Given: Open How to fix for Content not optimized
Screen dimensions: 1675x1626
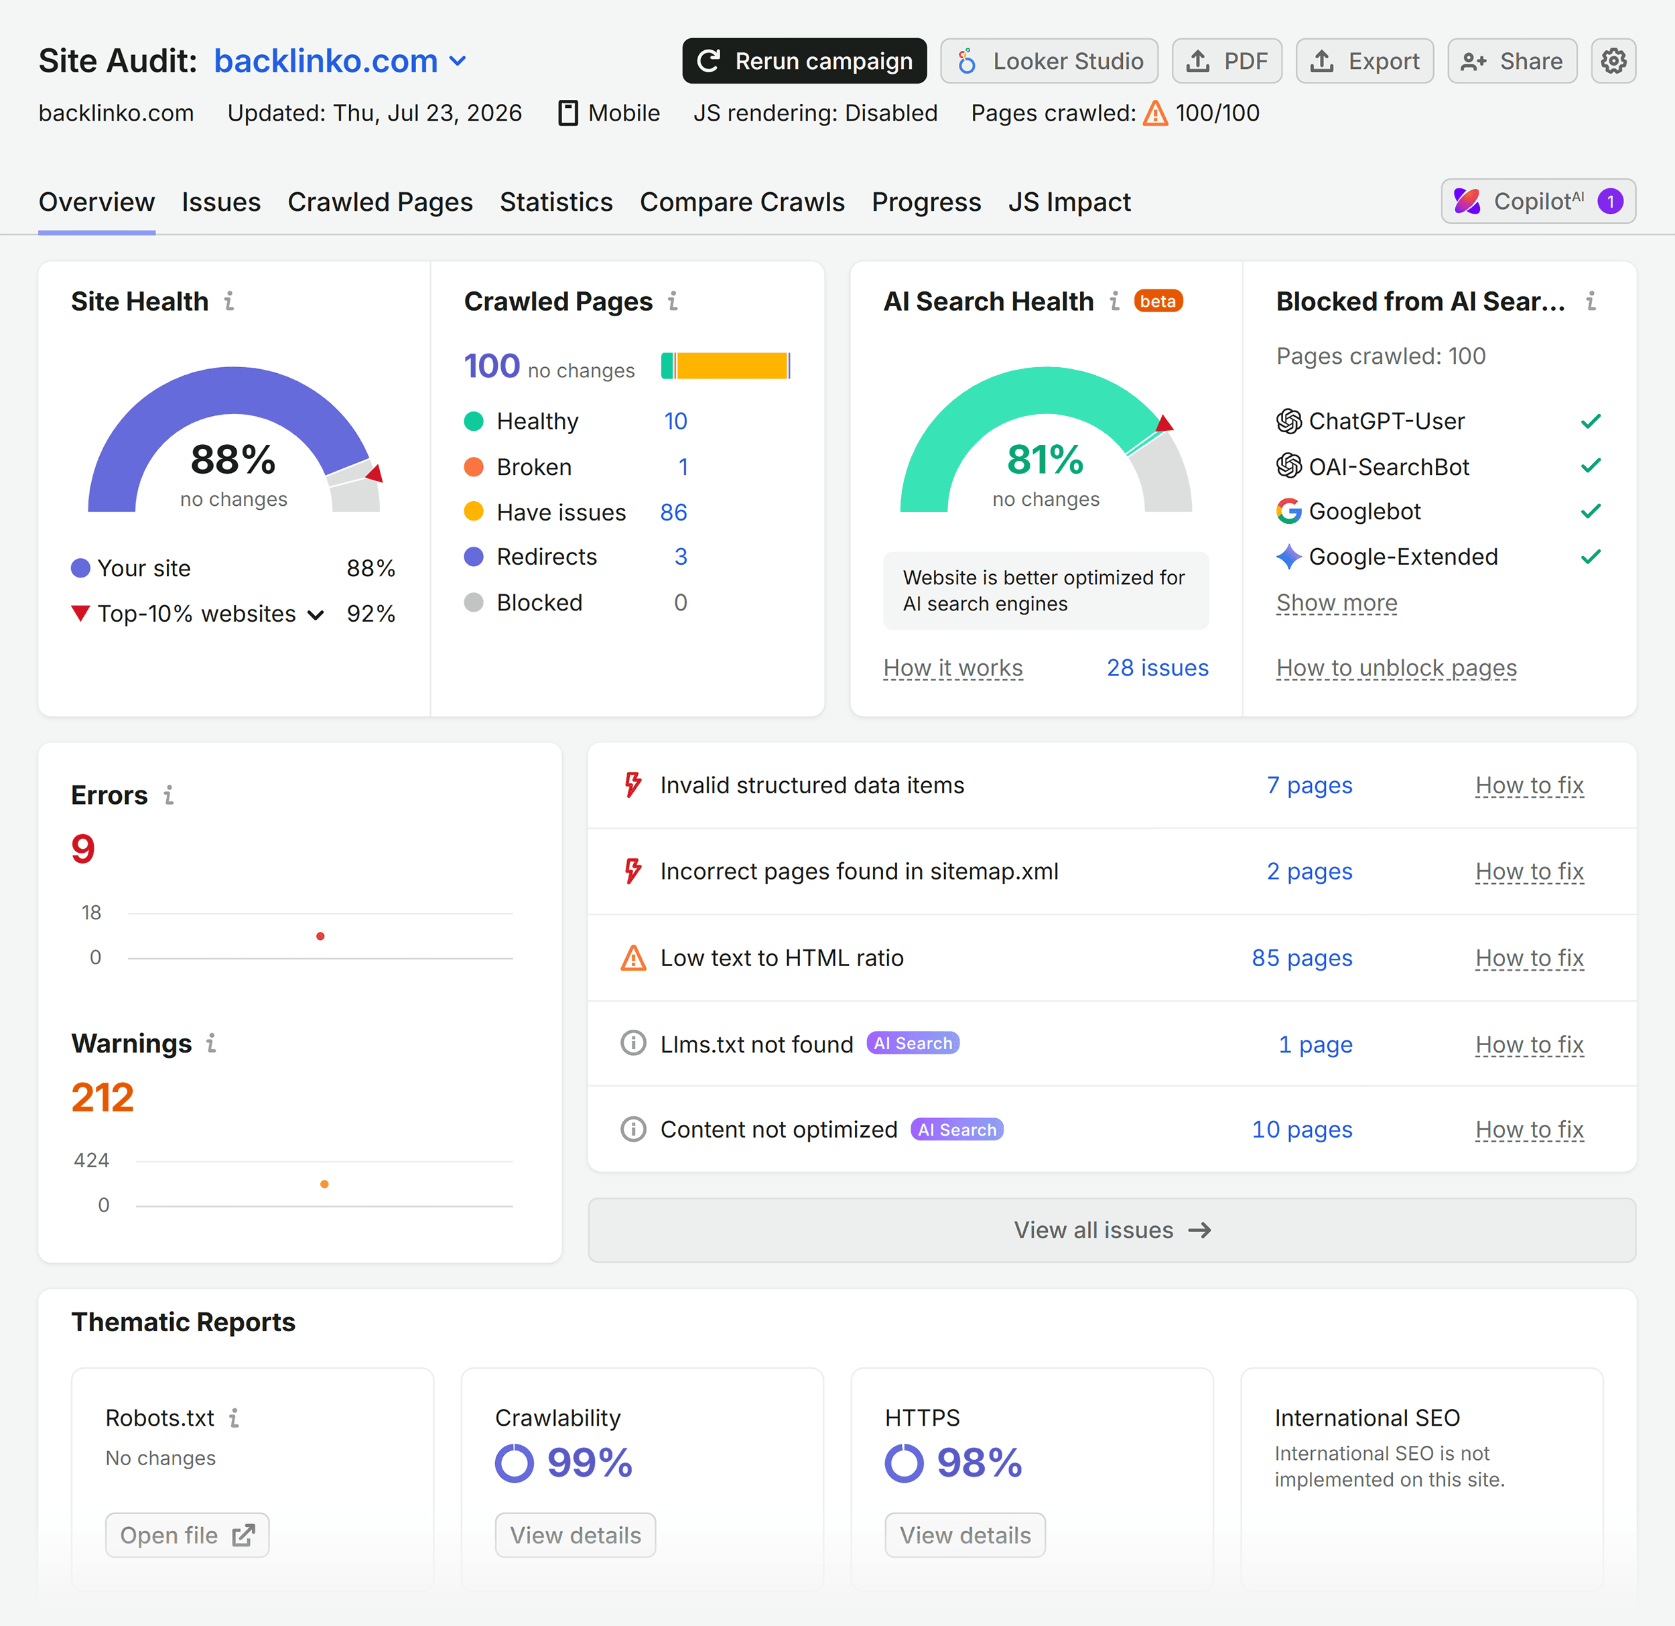Looking at the screenshot, I should coord(1530,1130).
